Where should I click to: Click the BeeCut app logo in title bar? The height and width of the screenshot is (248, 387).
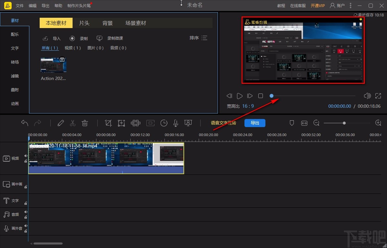pyautogui.click(x=8, y=5)
